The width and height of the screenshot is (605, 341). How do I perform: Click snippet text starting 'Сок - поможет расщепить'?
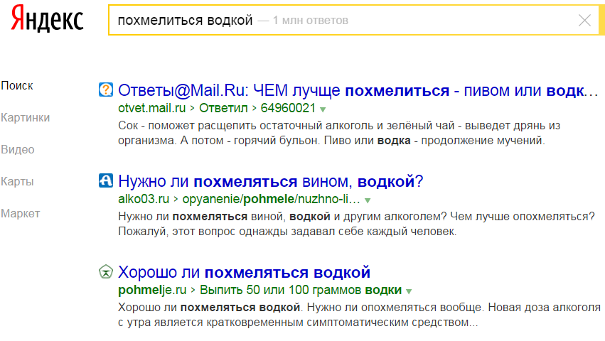(339, 133)
